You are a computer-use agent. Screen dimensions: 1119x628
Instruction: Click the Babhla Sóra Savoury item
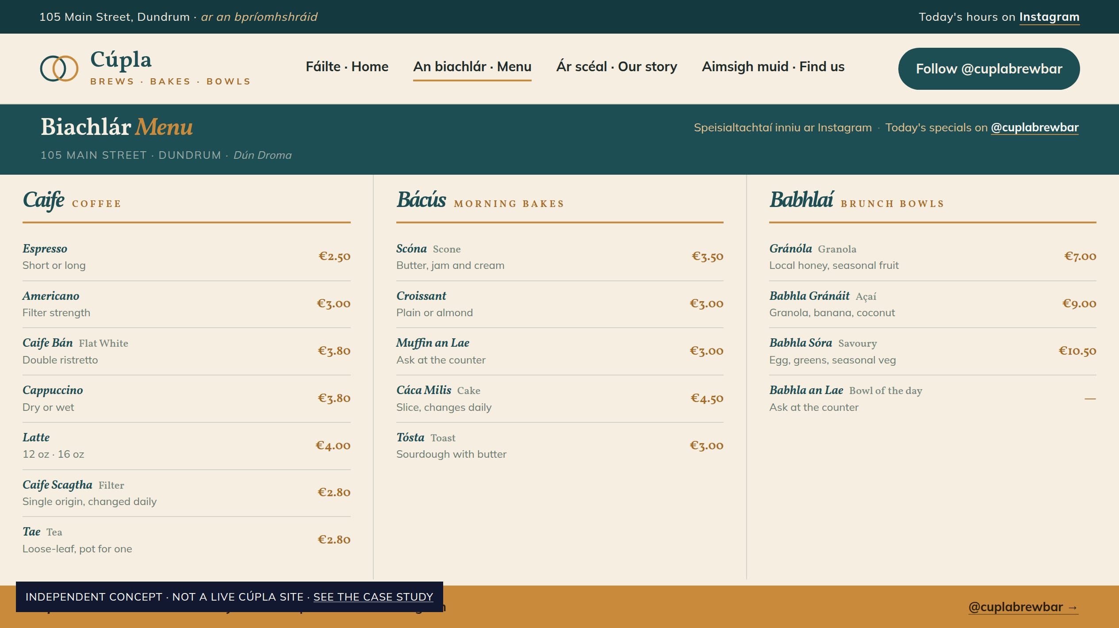[x=823, y=343]
